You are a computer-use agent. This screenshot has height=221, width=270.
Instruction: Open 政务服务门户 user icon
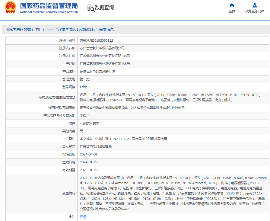click(255, 5)
